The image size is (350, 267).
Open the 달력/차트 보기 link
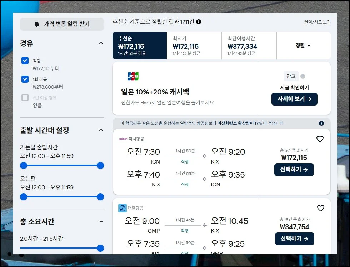317,22
